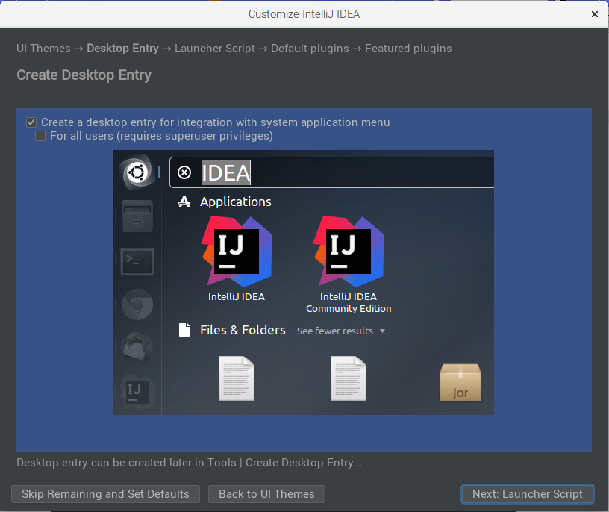Go Back to UI Themes

point(266,494)
